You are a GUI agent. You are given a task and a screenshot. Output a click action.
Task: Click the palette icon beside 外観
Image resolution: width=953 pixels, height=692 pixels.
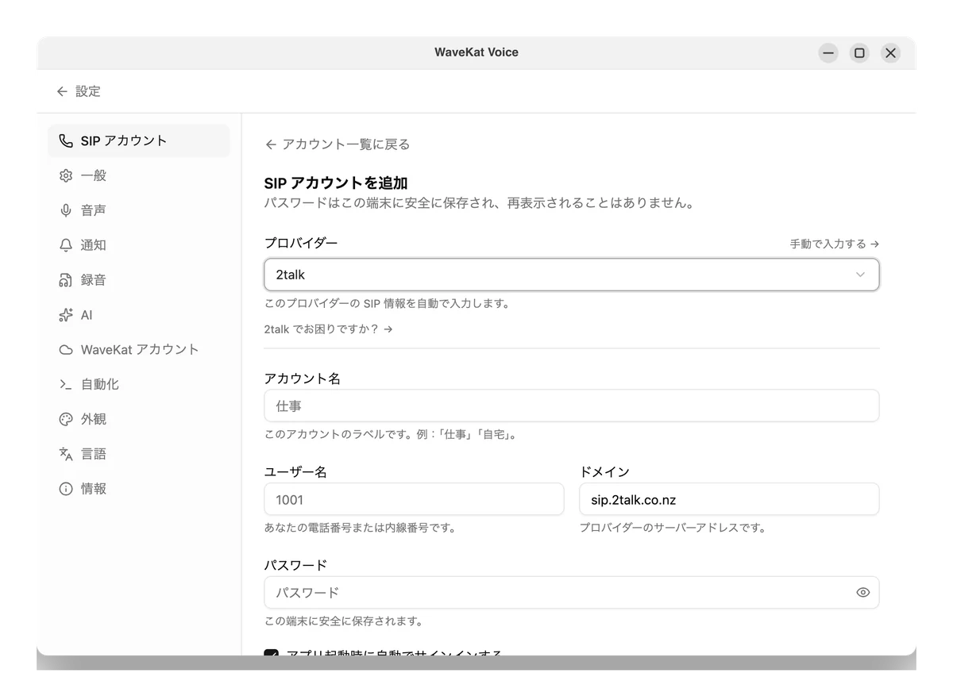[x=66, y=419]
